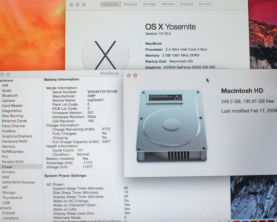Image resolution: width=277 pixels, height=222 pixels.
Task: Click the Network category heading in sidebar
Action: 6,208
